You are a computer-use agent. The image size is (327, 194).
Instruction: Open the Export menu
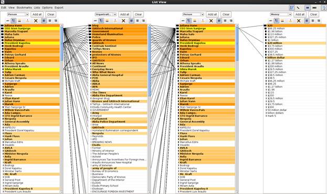59,7
